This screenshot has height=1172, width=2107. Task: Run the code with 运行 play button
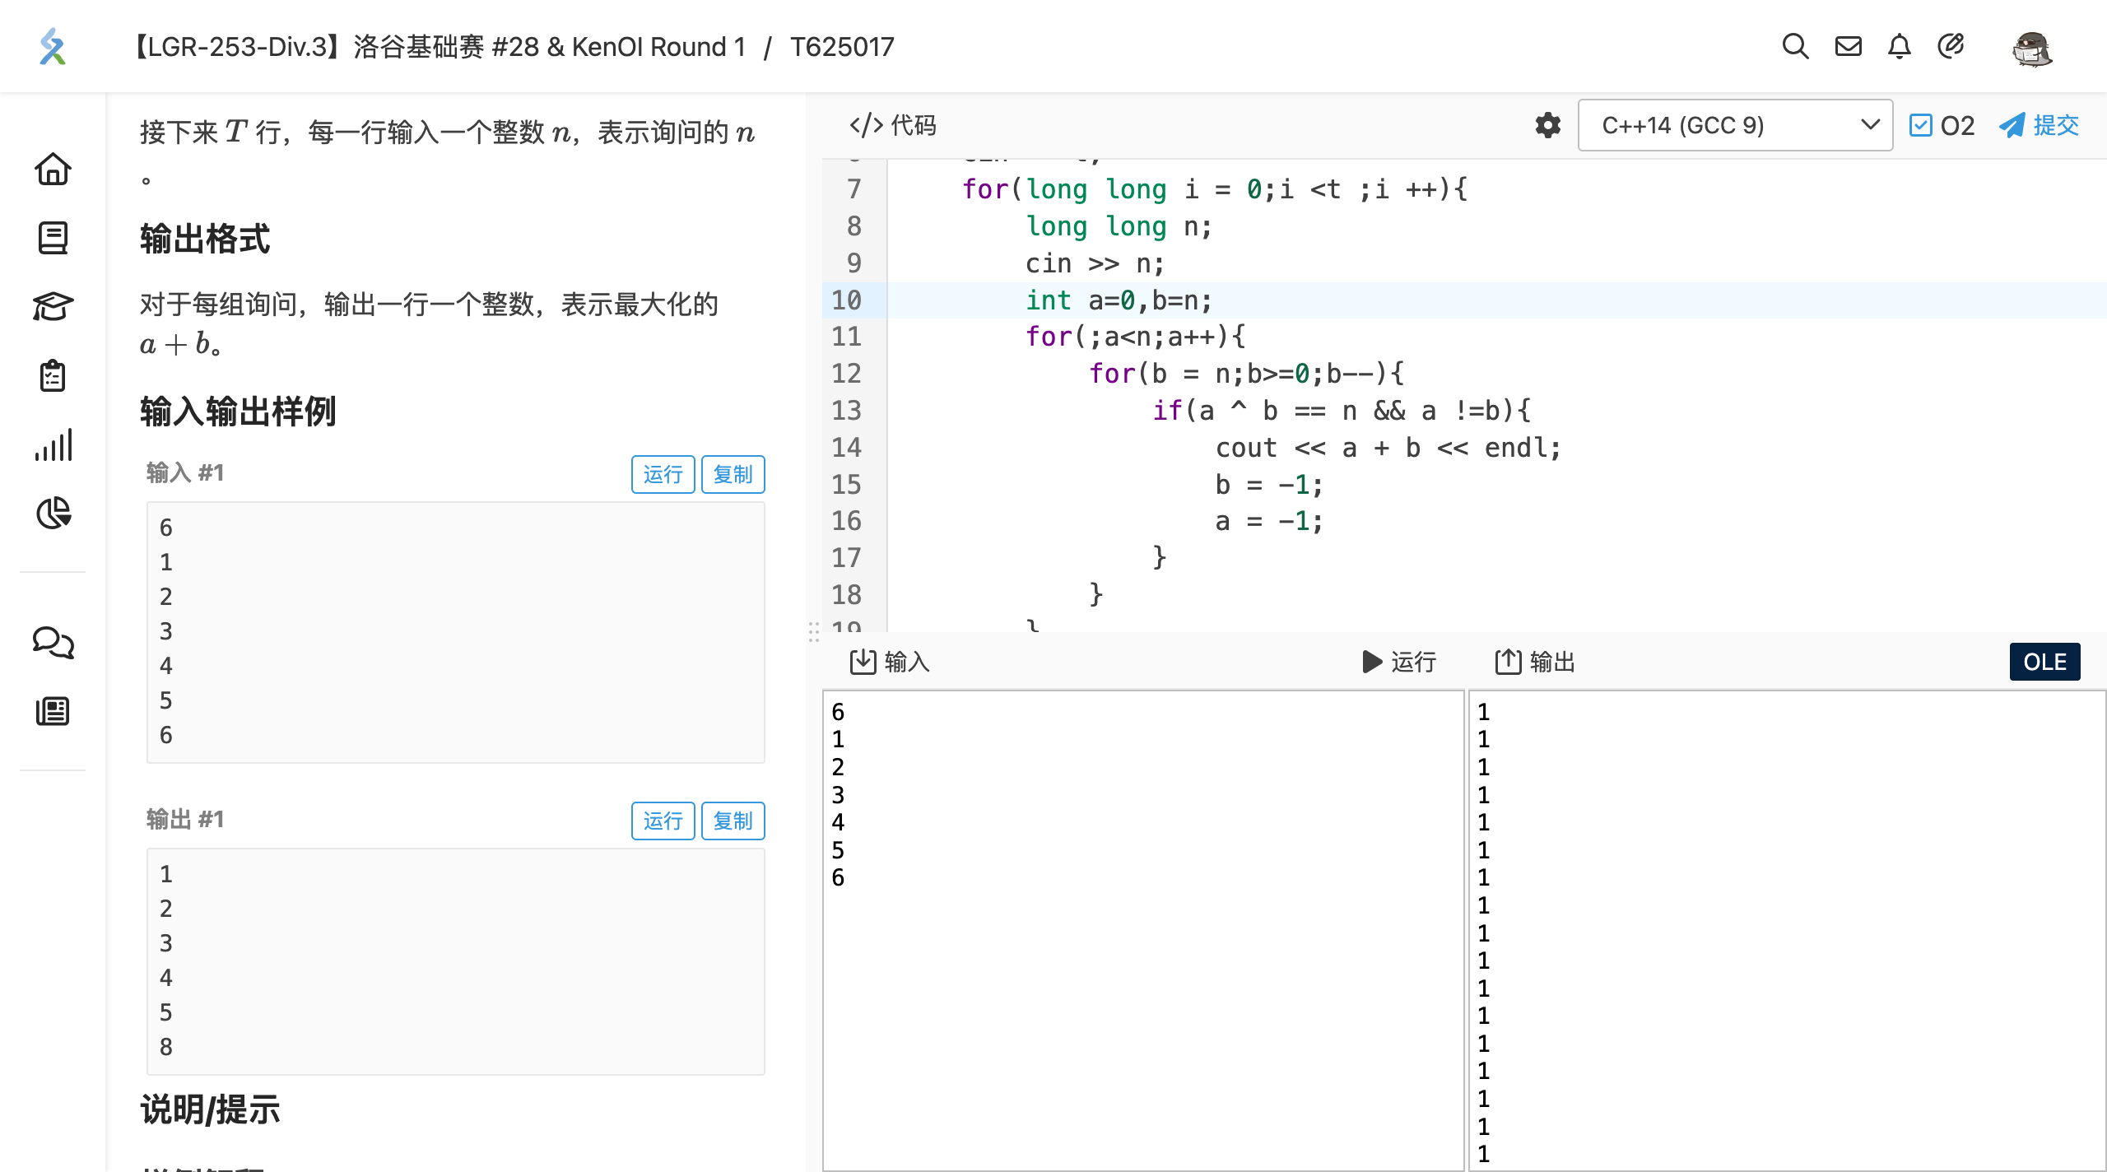pyautogui.click(x=1399, y=662)
